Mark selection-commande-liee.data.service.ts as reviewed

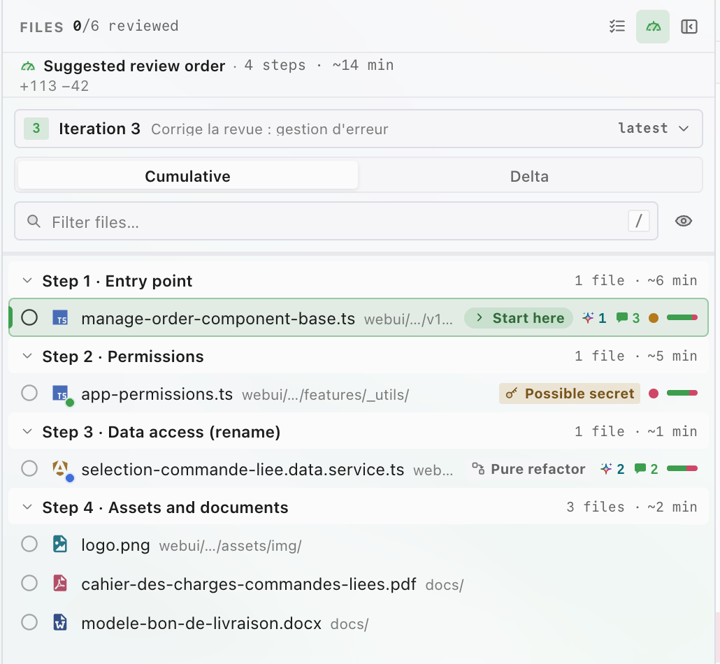29,468
